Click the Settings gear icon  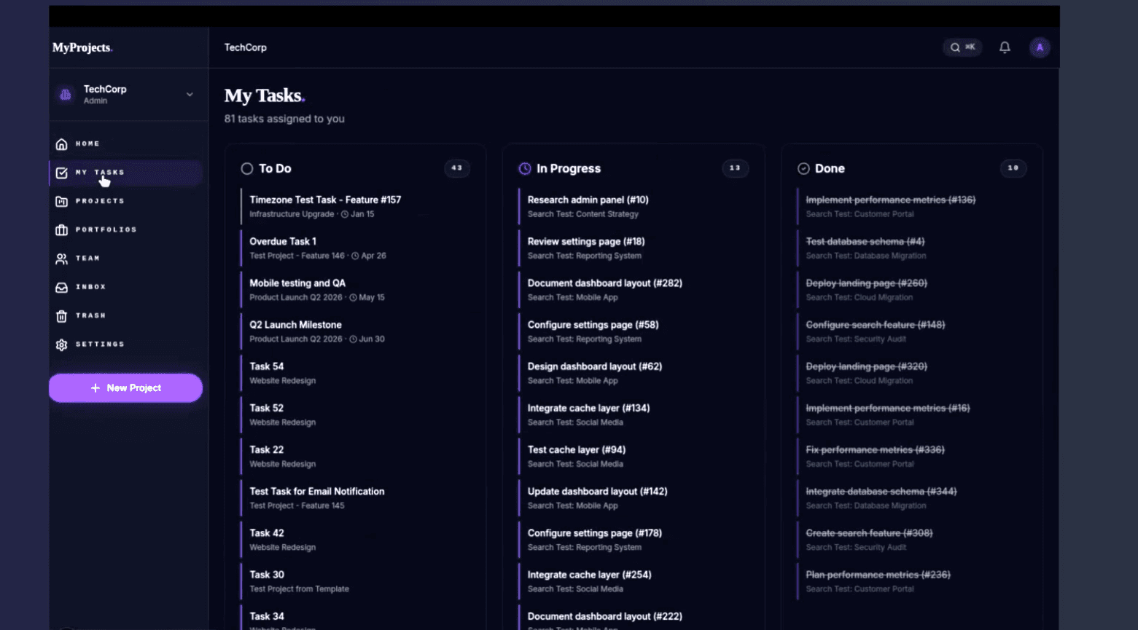(62, 344)
